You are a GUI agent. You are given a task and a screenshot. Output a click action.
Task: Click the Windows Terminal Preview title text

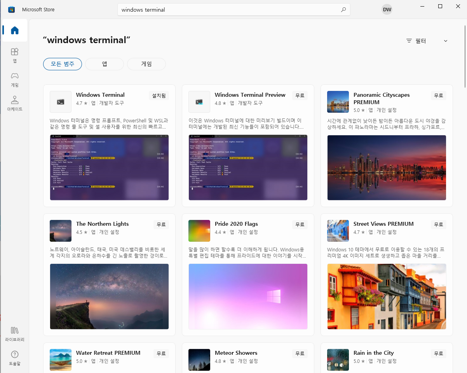(x=250, y=95)
